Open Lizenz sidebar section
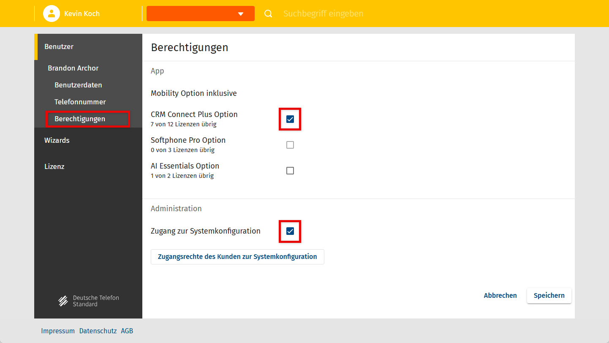609x343 pixels. [x=54, y=166]
